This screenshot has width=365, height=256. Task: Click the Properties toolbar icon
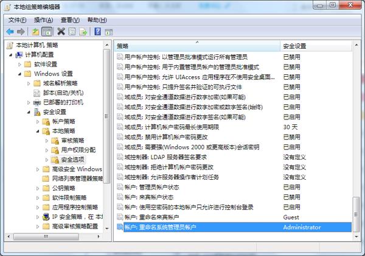[72, 32]
